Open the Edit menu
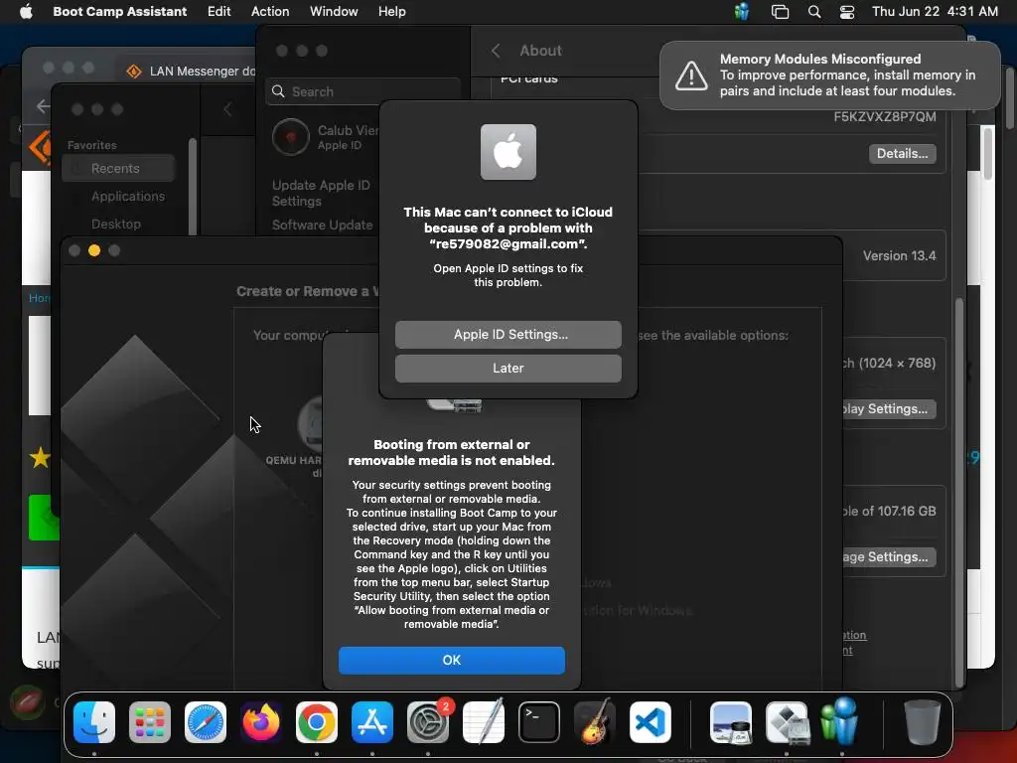 (219, 12)
